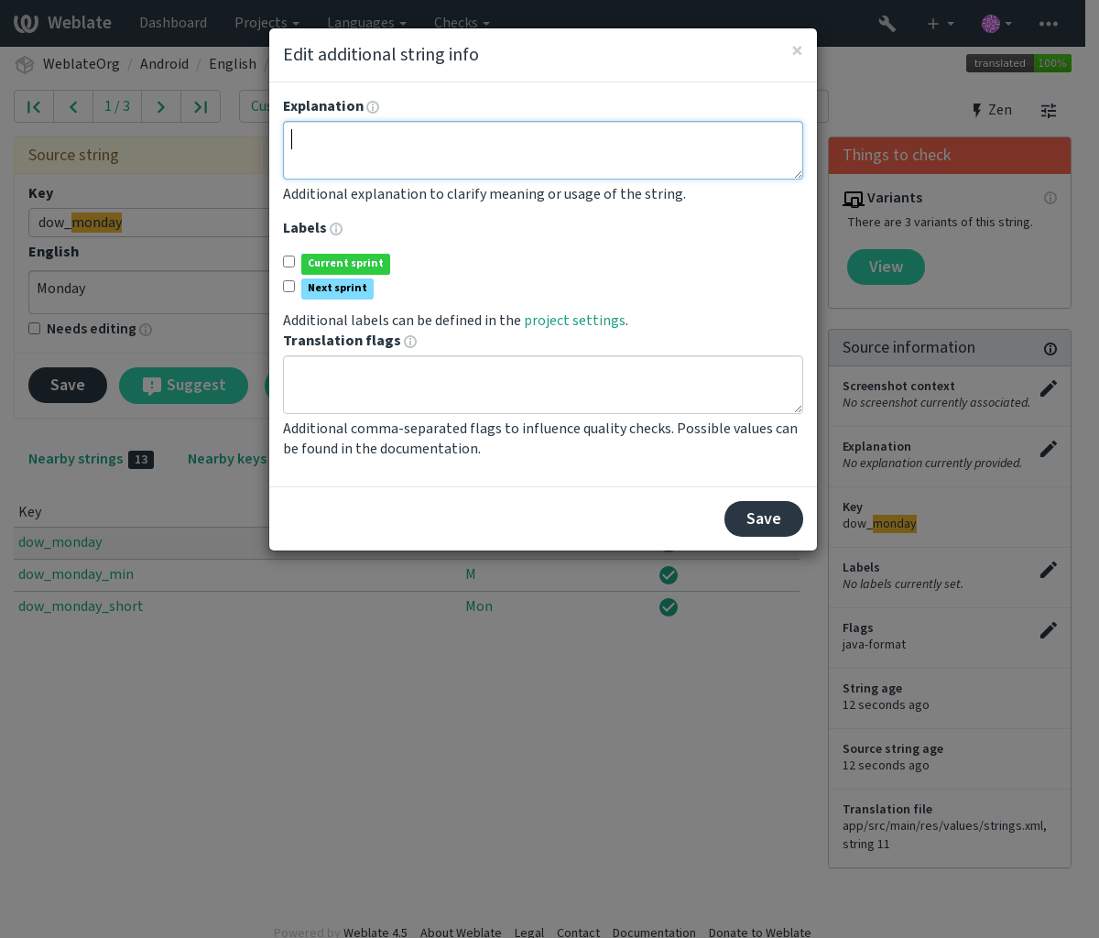Click the wrench management icon

point(887,23)
